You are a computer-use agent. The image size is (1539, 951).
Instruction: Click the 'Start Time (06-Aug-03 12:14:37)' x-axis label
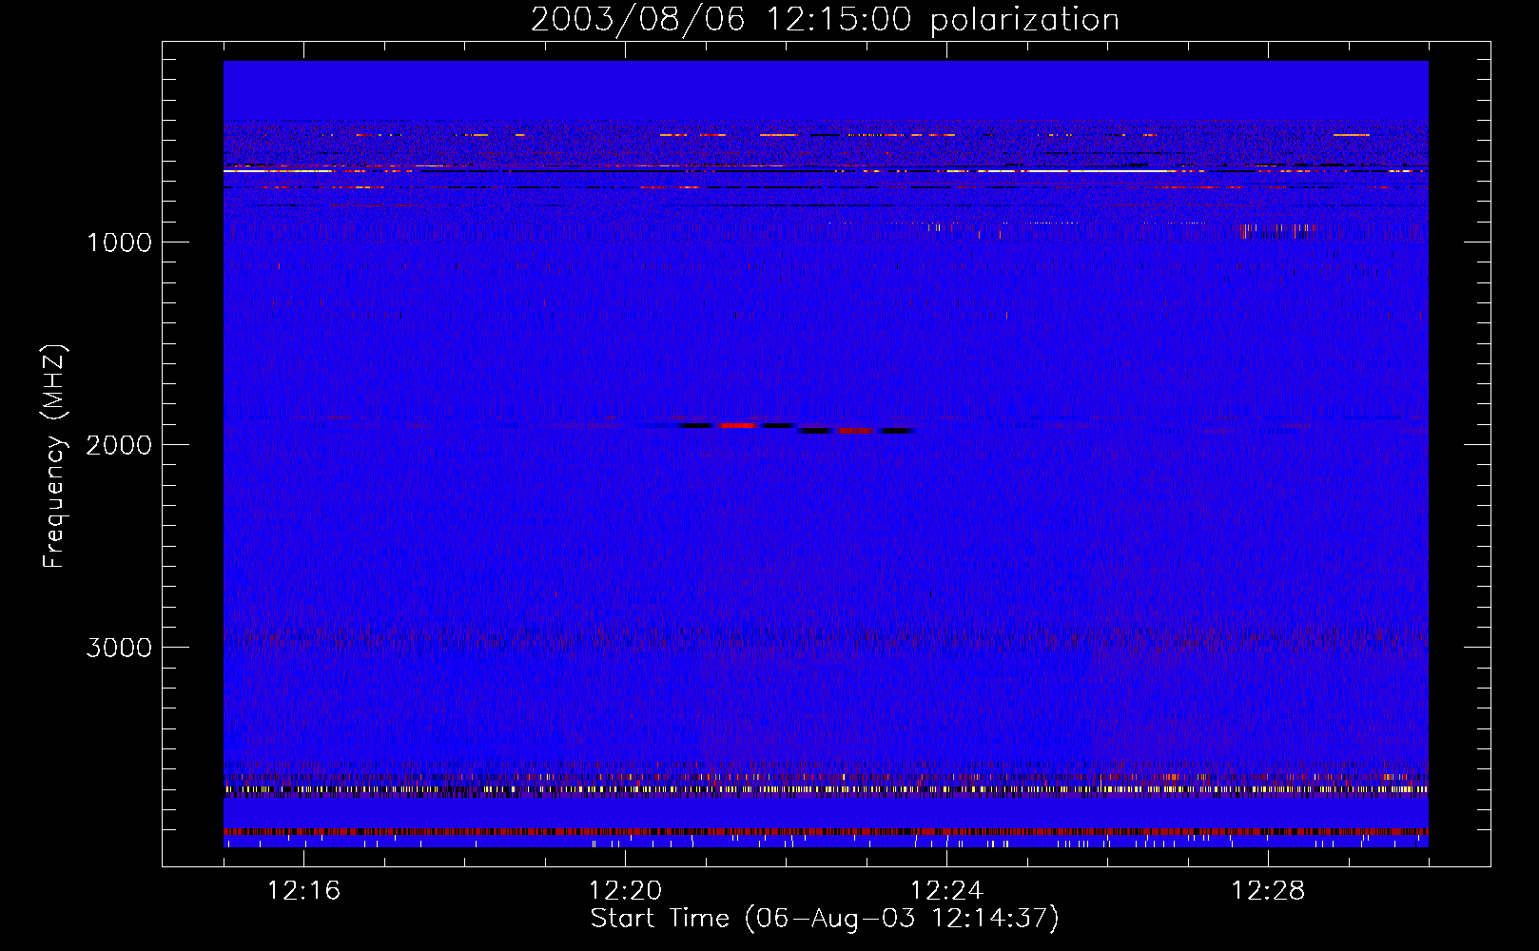(825, 919)
